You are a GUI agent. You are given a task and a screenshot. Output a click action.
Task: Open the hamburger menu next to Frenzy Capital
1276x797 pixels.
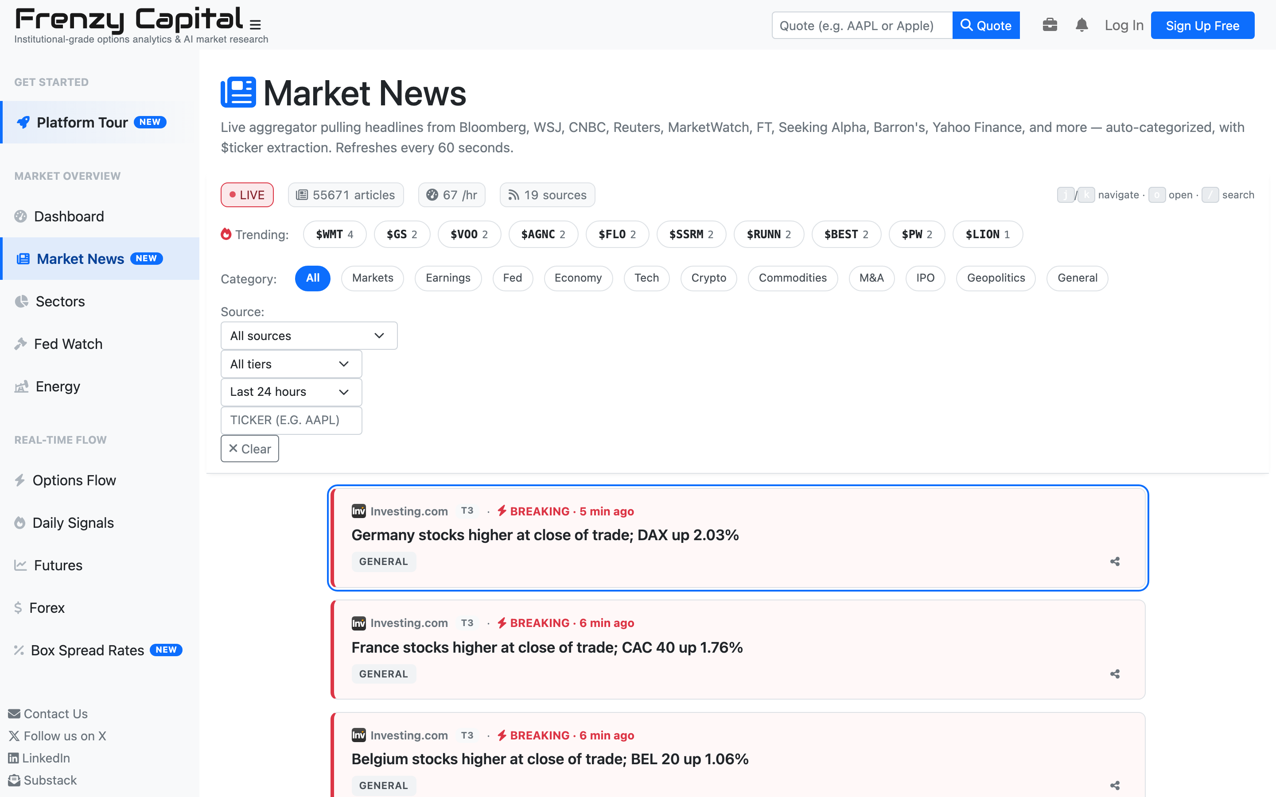[255, 25]
